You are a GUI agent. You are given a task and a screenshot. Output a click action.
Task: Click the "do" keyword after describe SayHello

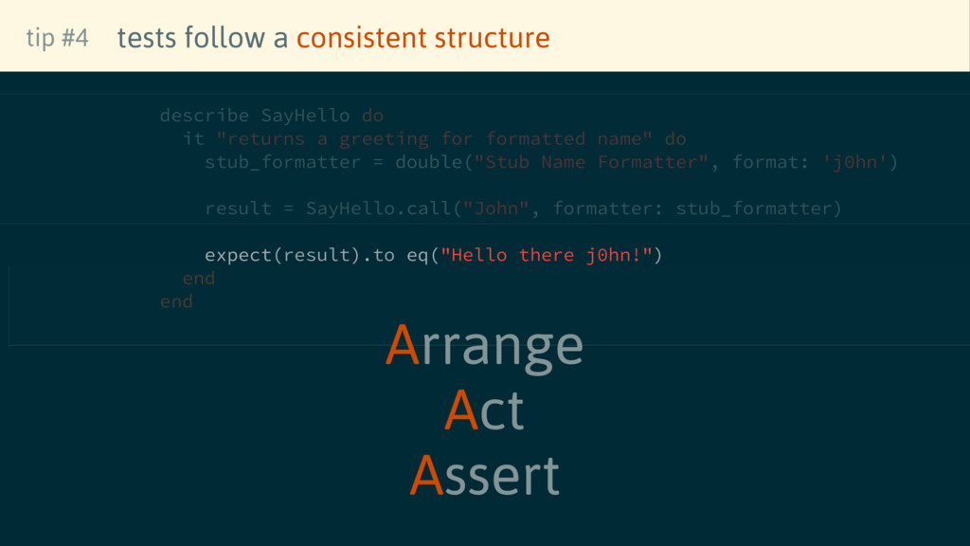click(372, 116)
